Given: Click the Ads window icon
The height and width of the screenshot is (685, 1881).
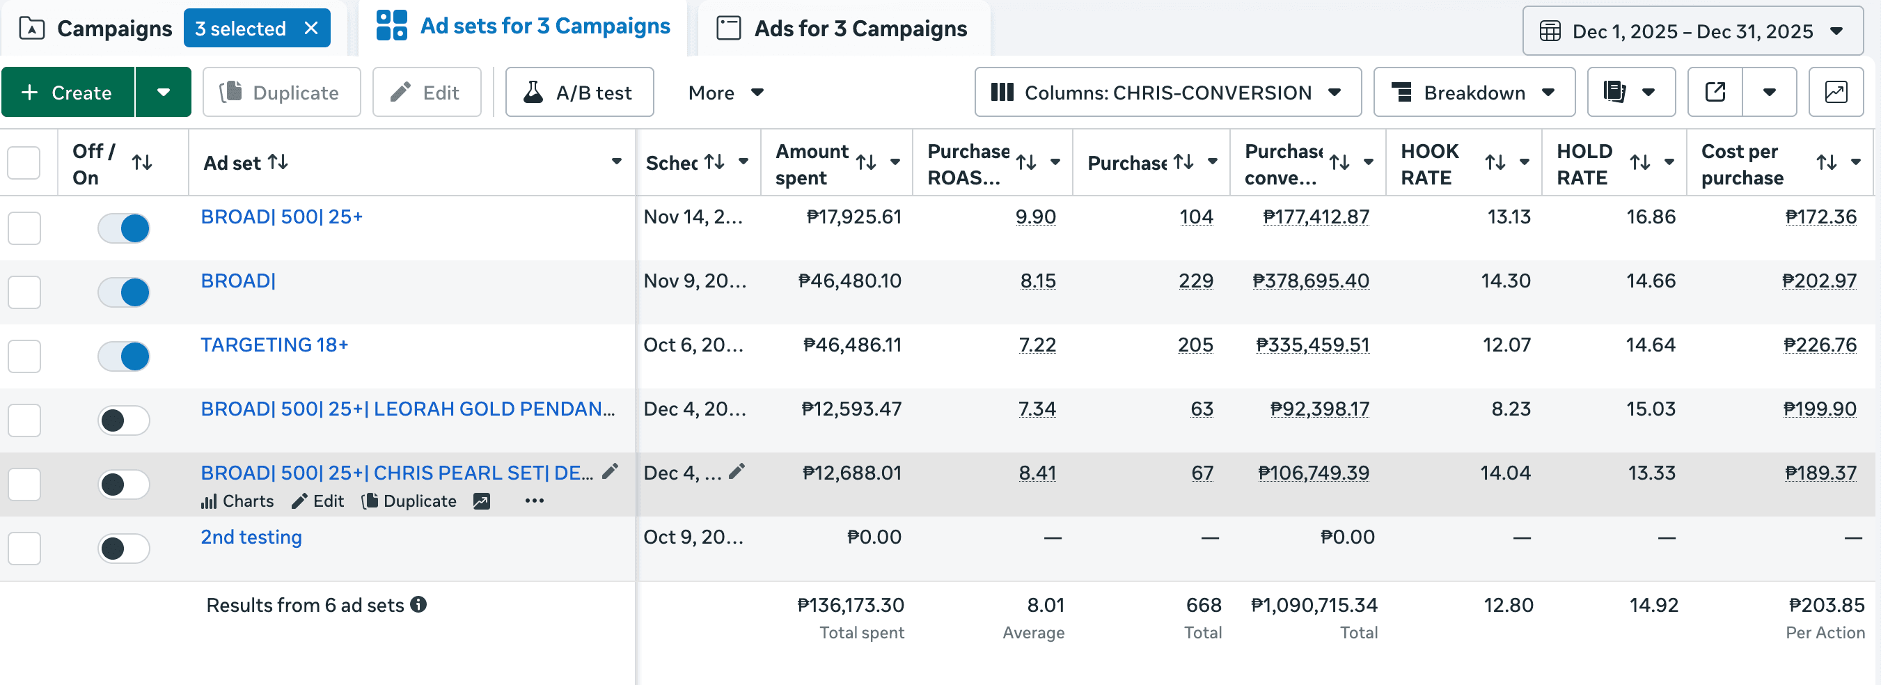Looking at the screenshot, I should click(728, 29).
